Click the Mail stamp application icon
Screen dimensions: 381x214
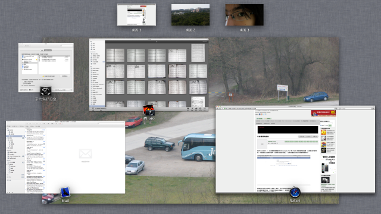(65, 193)
